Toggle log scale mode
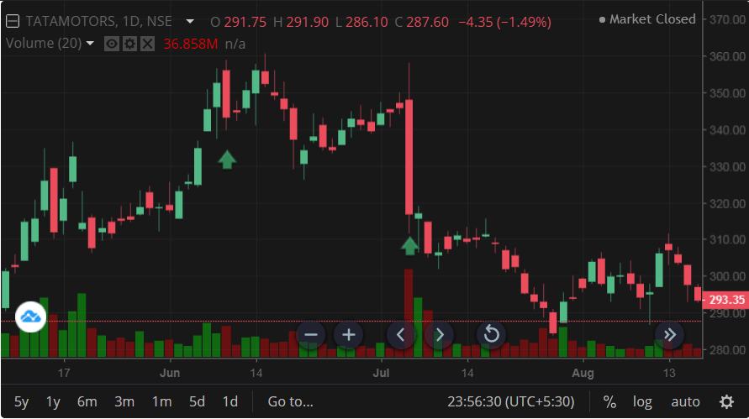Image resolution: width=749 pixels, height=419 pixels. [642, 402]
